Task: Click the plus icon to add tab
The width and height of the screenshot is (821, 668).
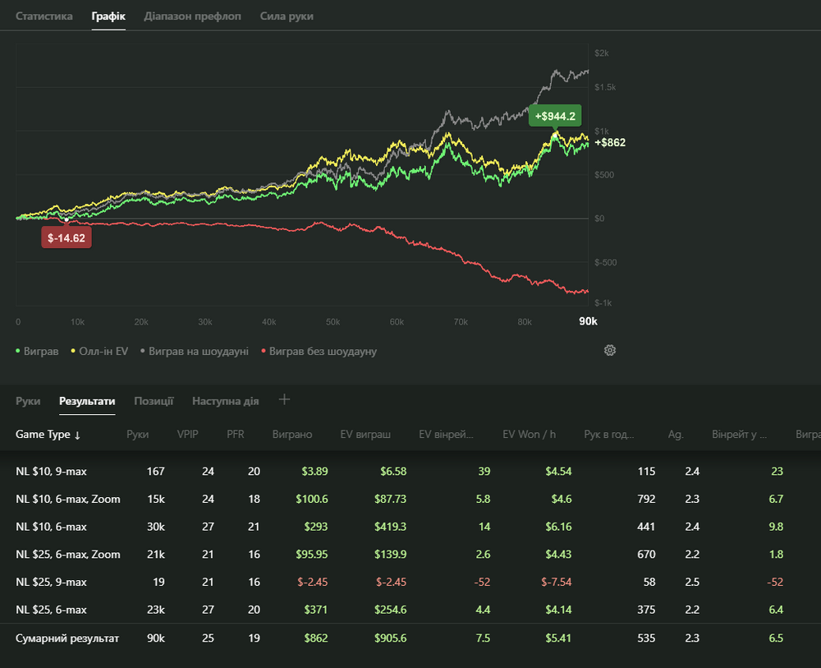Action: [x=285, y=400]
